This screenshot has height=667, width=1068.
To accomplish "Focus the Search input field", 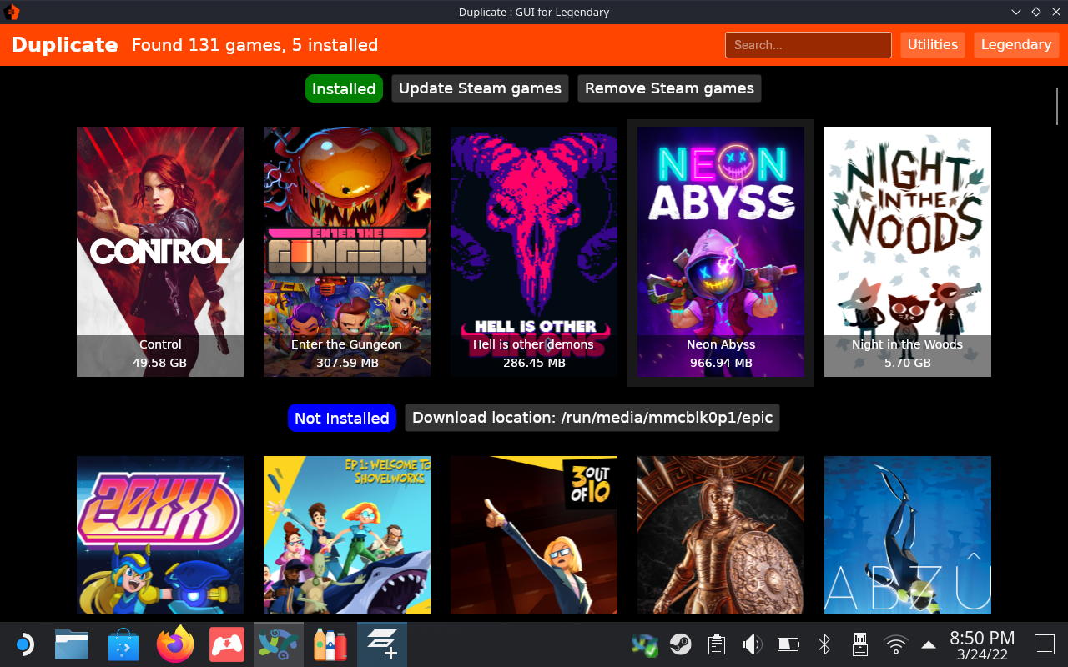I will coord(809,45).
